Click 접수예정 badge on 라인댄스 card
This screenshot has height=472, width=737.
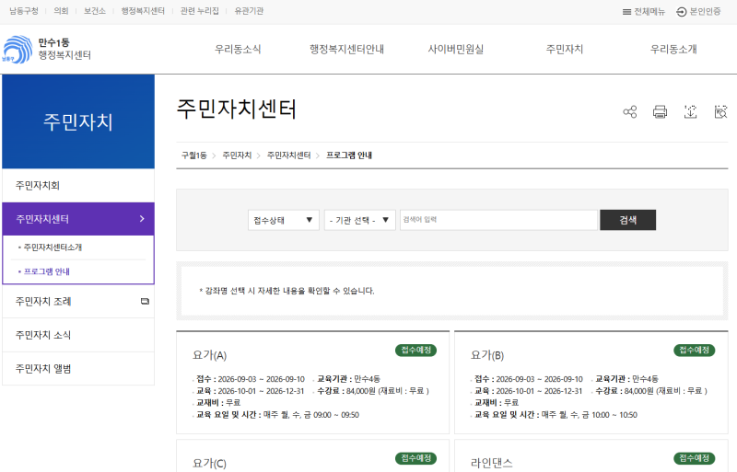tap(695, 458)
